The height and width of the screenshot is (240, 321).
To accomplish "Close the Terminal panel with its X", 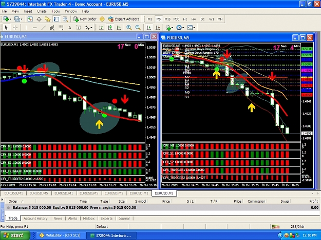I will click(x=2, y=200).
